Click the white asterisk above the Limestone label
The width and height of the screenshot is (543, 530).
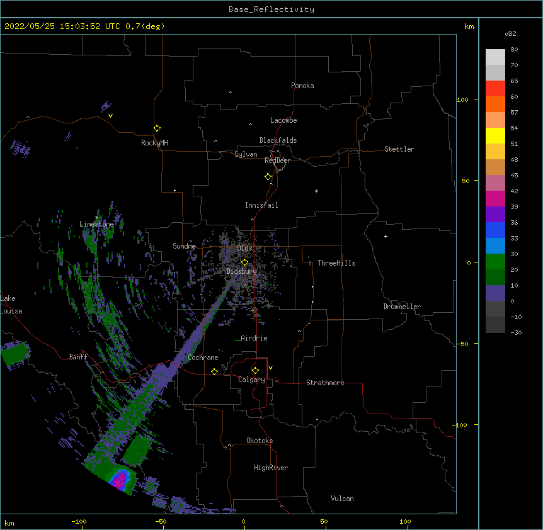pyautogui.click(x=97, y=218)
